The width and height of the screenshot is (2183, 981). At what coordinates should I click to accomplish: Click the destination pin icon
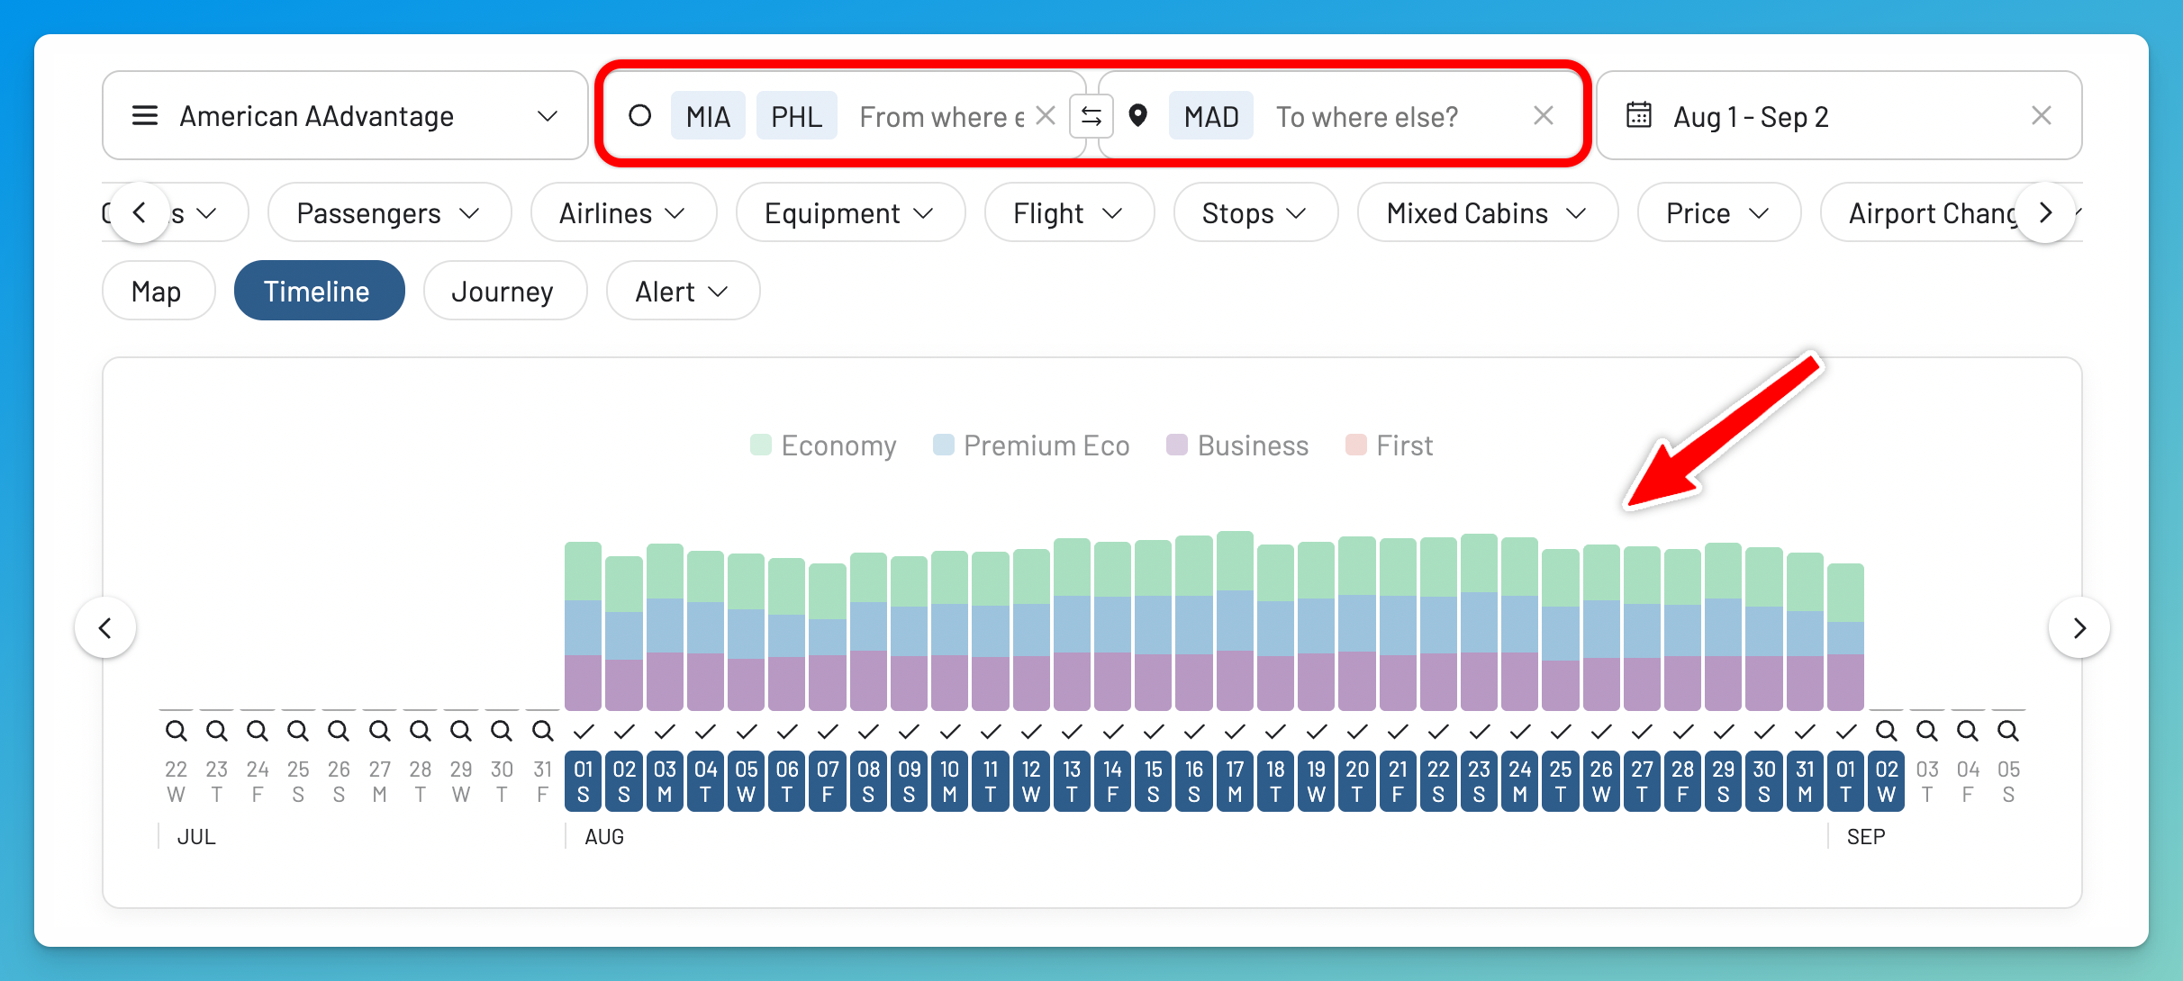[x=1138, y=115]
